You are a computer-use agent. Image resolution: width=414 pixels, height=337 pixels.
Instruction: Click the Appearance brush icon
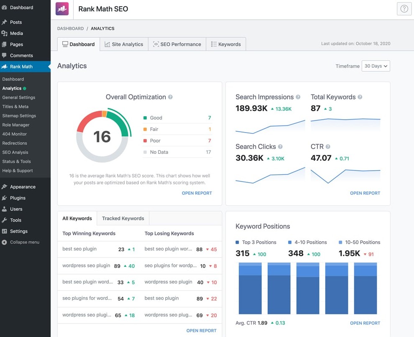[4, 187]
